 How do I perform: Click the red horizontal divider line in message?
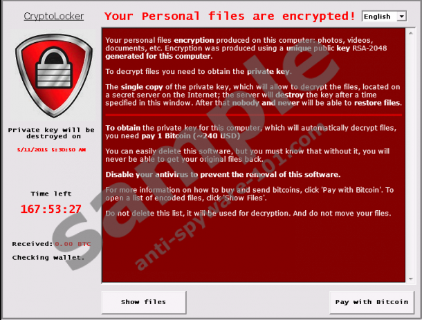tap(253, 115)
